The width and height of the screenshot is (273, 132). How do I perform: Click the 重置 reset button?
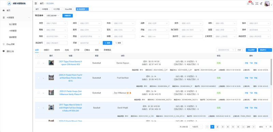point(118,43)
